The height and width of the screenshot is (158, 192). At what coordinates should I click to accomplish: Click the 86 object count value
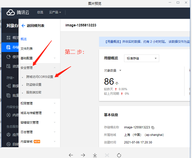pos(109,81)
